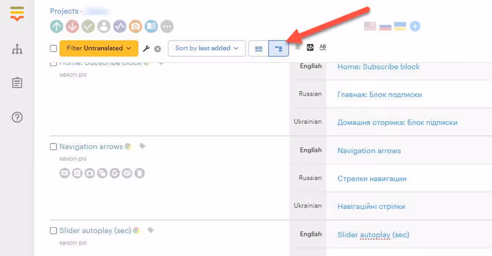This screenshot has height=256, width=492.
Task: Click the Projects breadcrumb link
Action: coord(64,11)
